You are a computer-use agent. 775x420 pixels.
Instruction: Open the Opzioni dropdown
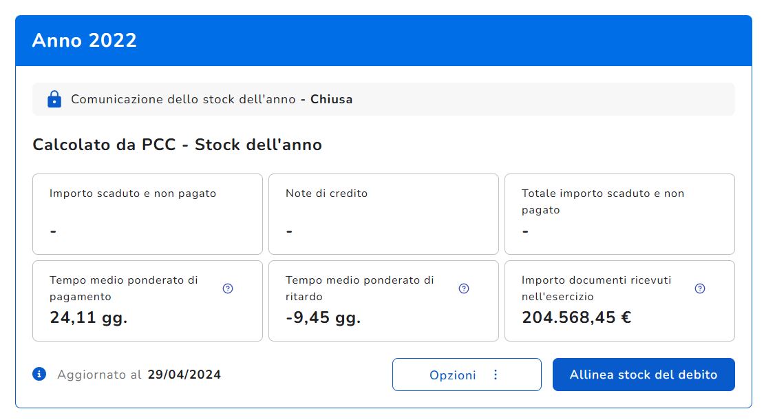(467, 375)
